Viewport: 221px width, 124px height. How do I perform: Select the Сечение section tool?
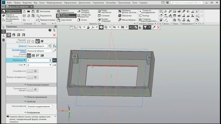[x=104, y=16]
